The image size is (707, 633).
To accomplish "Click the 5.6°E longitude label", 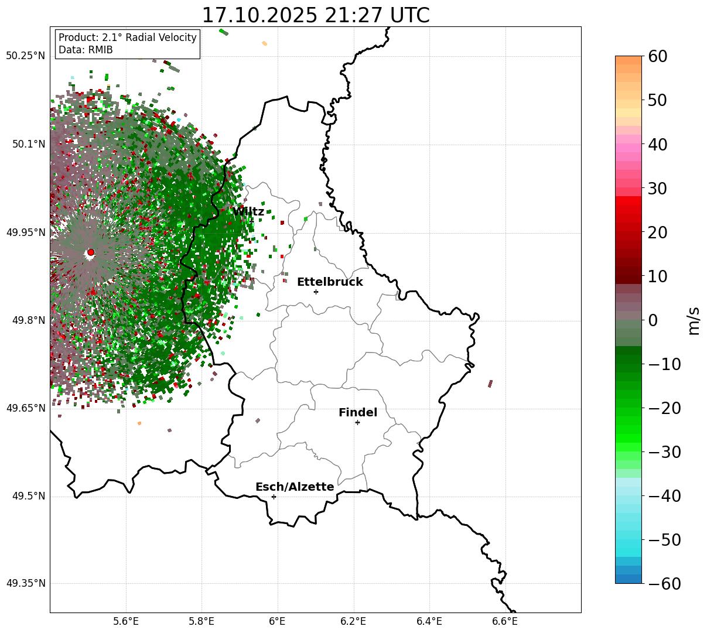I will coord(126,621).
